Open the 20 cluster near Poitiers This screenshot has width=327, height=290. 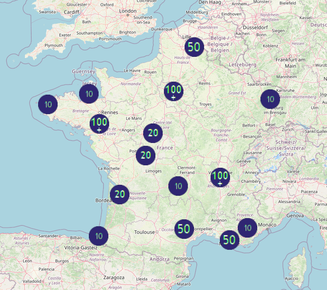pos(146,155)
